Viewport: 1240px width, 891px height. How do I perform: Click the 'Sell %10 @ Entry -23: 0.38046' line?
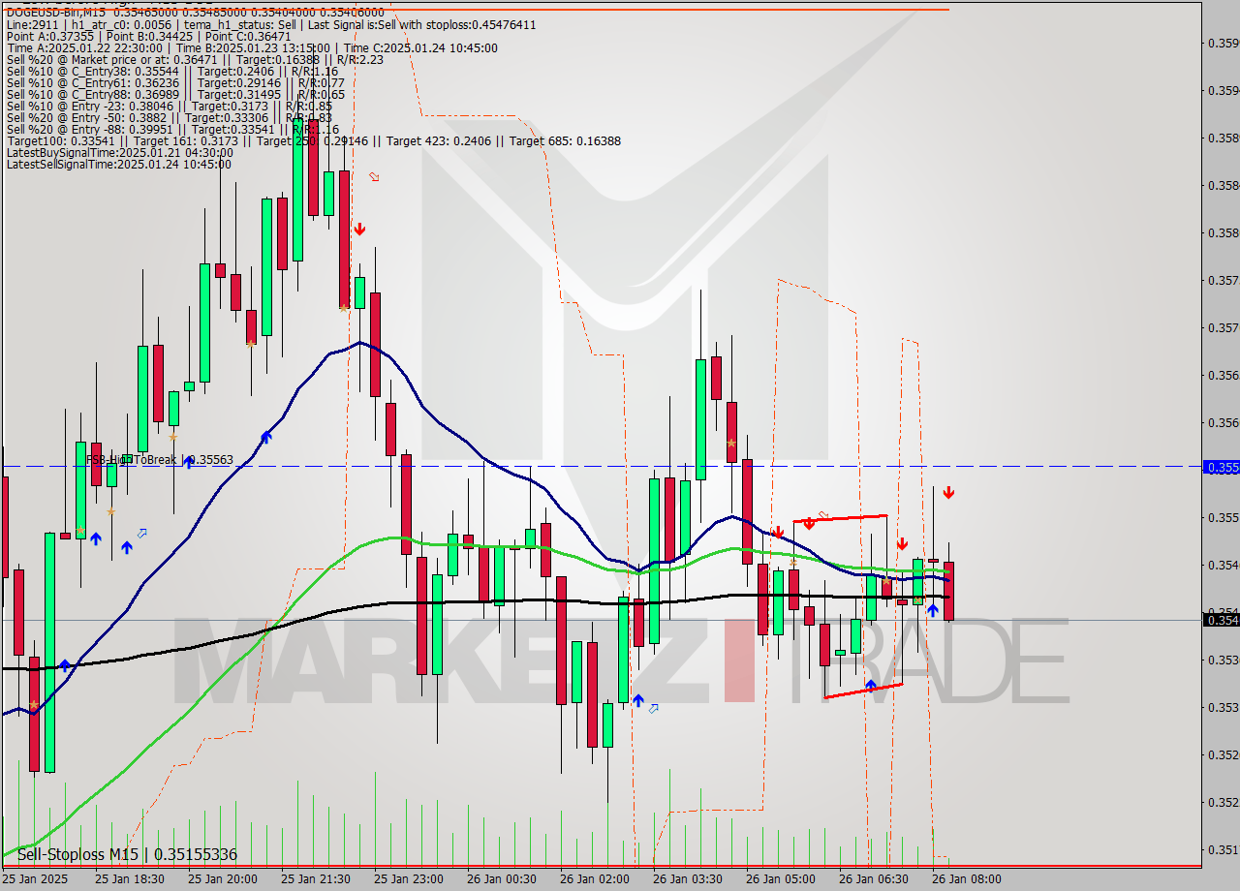(170, 106)
